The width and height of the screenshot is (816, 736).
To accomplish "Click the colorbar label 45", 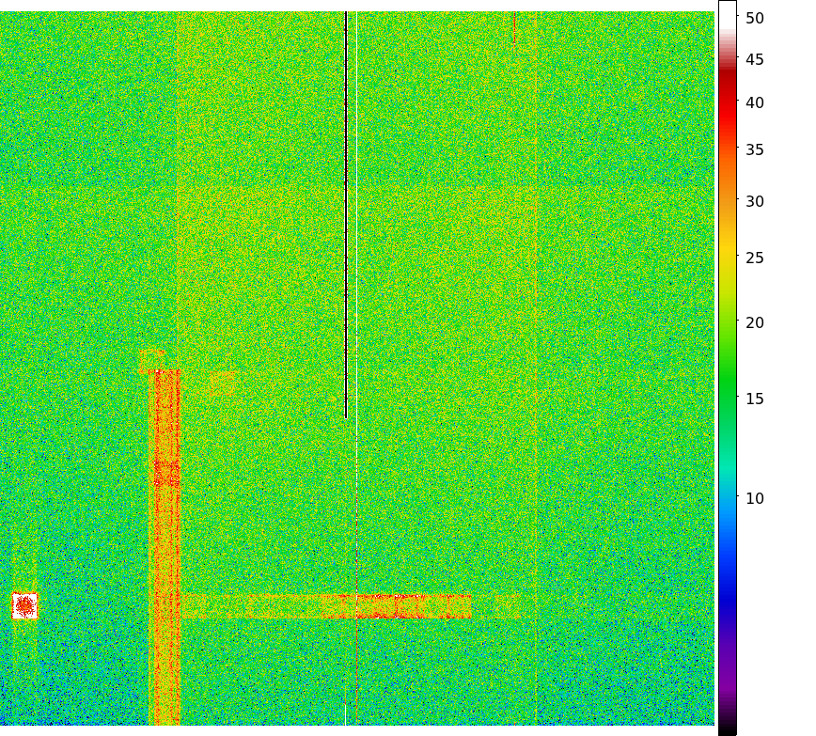I will click(x=755, y=60).
